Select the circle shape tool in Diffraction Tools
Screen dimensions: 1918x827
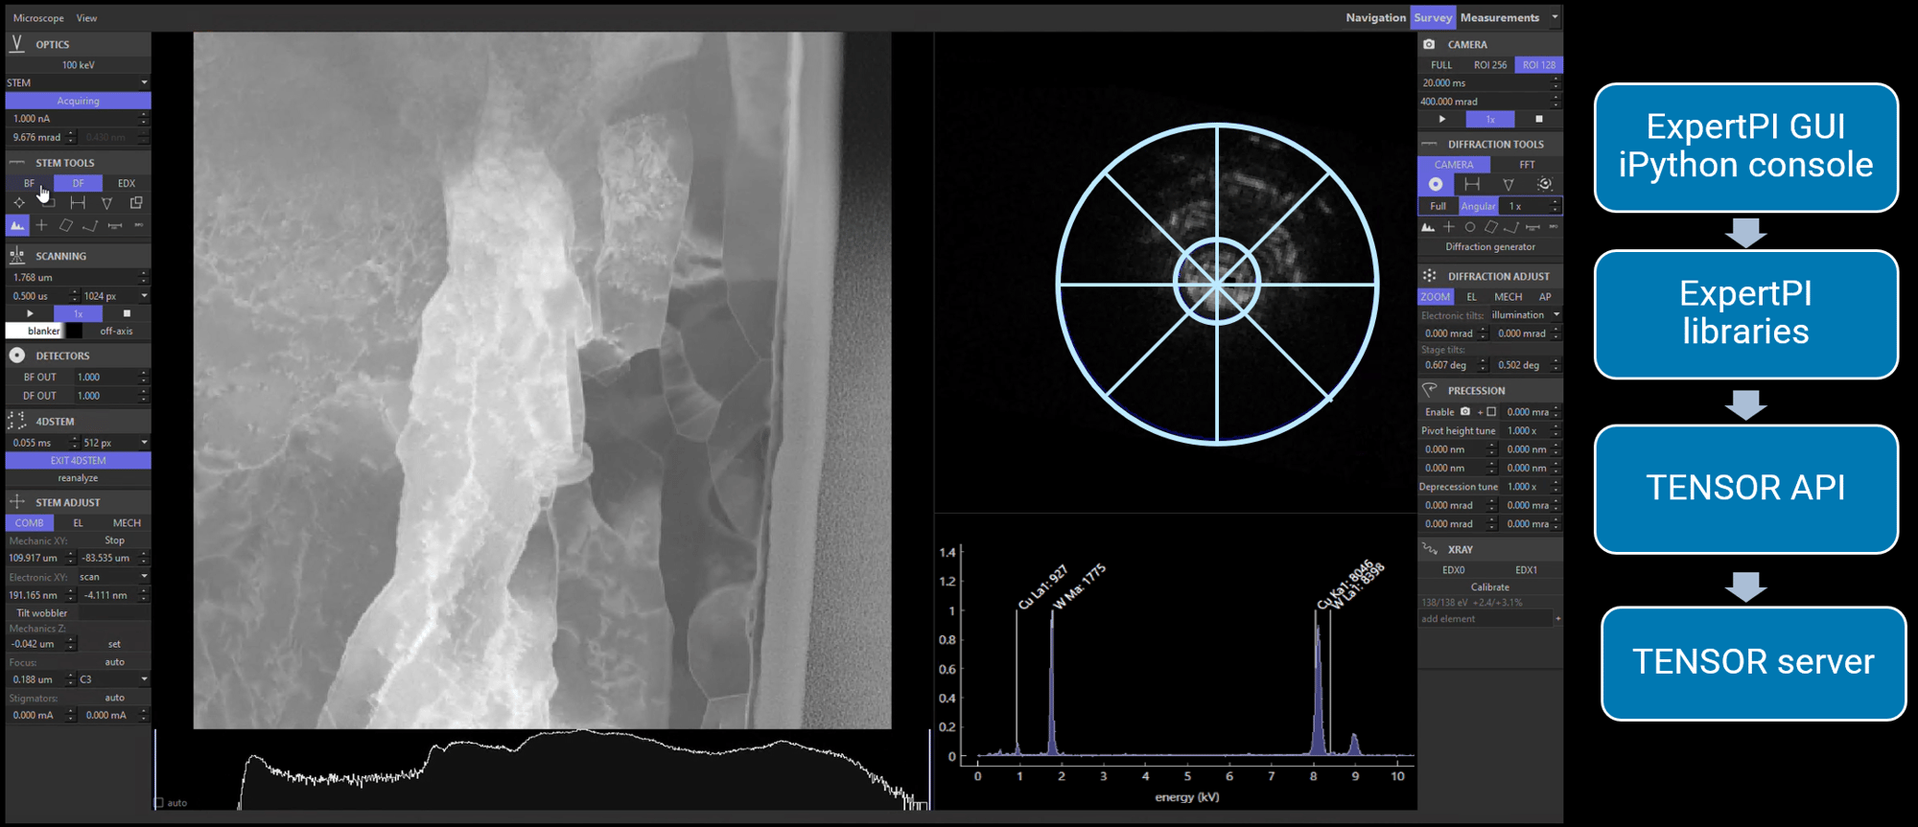point(1469,227)
